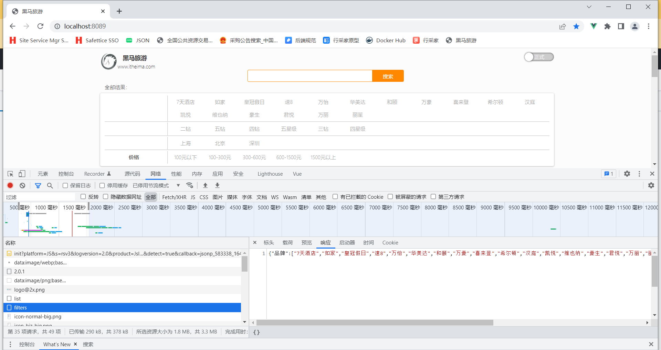
Task: Pretty-print response with braces icon
Action: (256, 332)
